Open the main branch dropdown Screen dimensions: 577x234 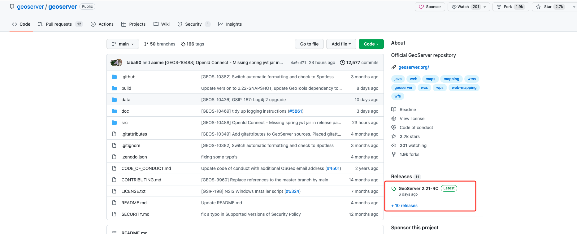[x=123, y=44]
